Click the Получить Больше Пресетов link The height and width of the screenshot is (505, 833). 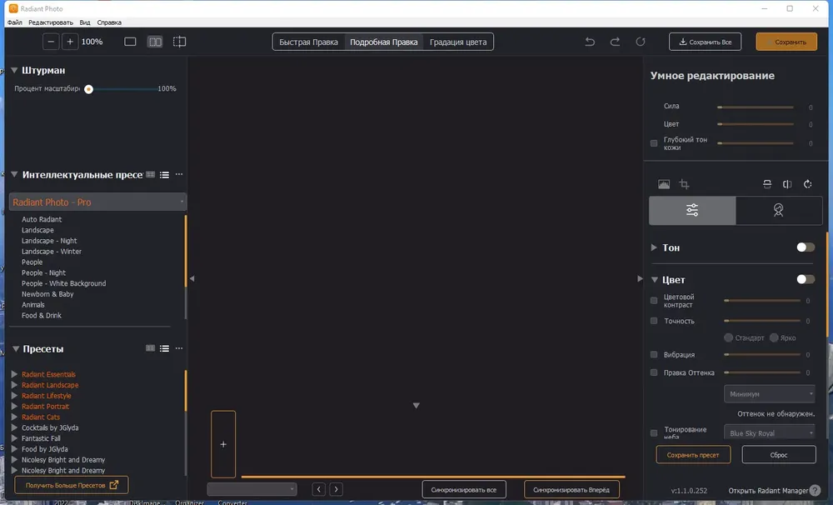click(x=71, y=485)
